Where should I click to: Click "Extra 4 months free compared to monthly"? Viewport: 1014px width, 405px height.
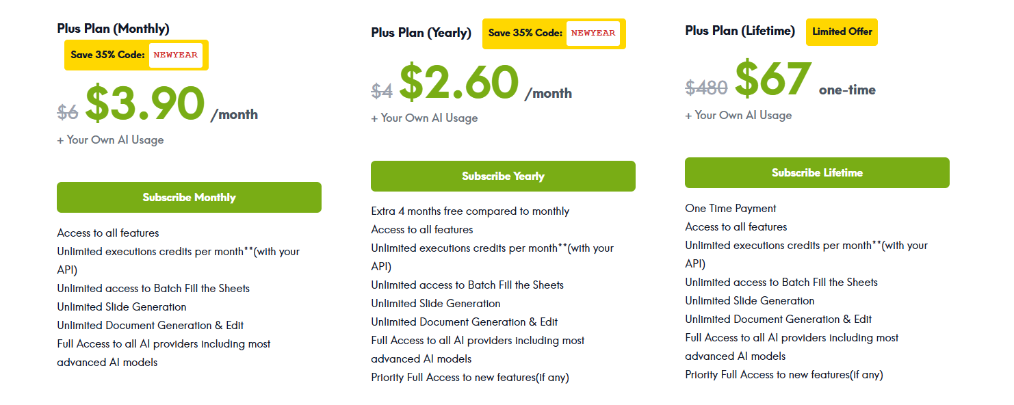tap(470, 211)
